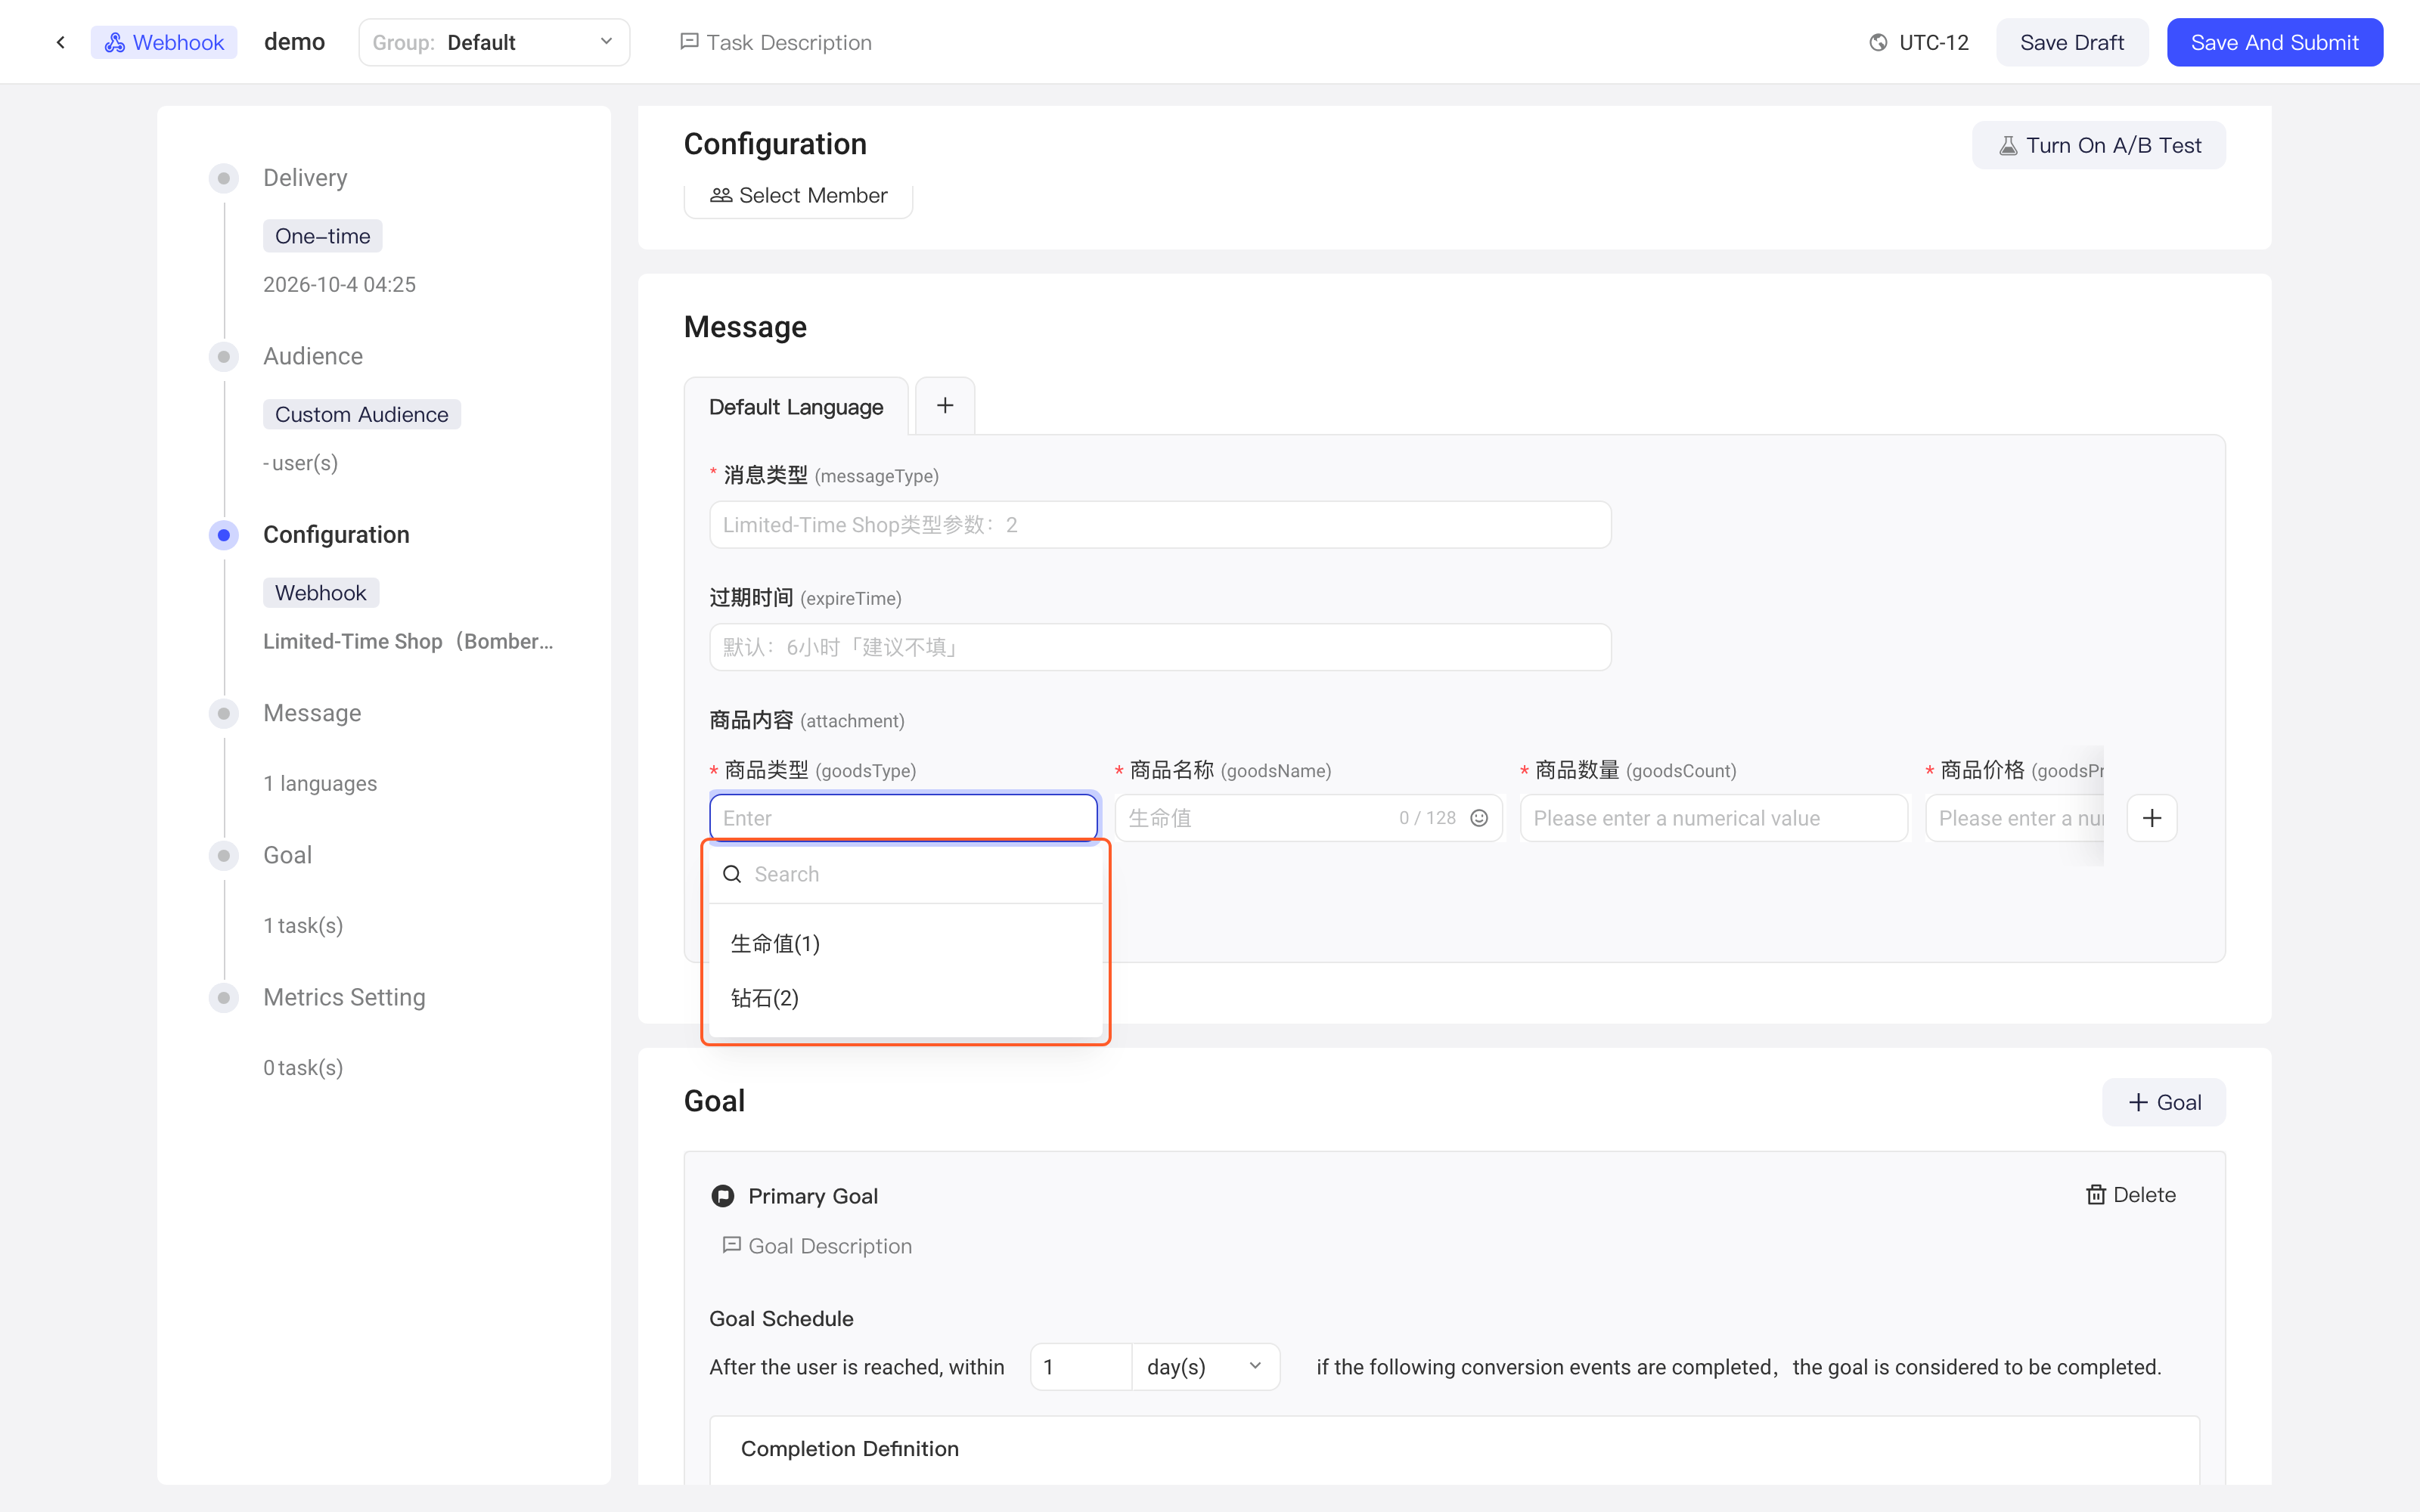Click the goal schedule number field
The image size is (2420, 1512).
(x=1081, y=1367)
